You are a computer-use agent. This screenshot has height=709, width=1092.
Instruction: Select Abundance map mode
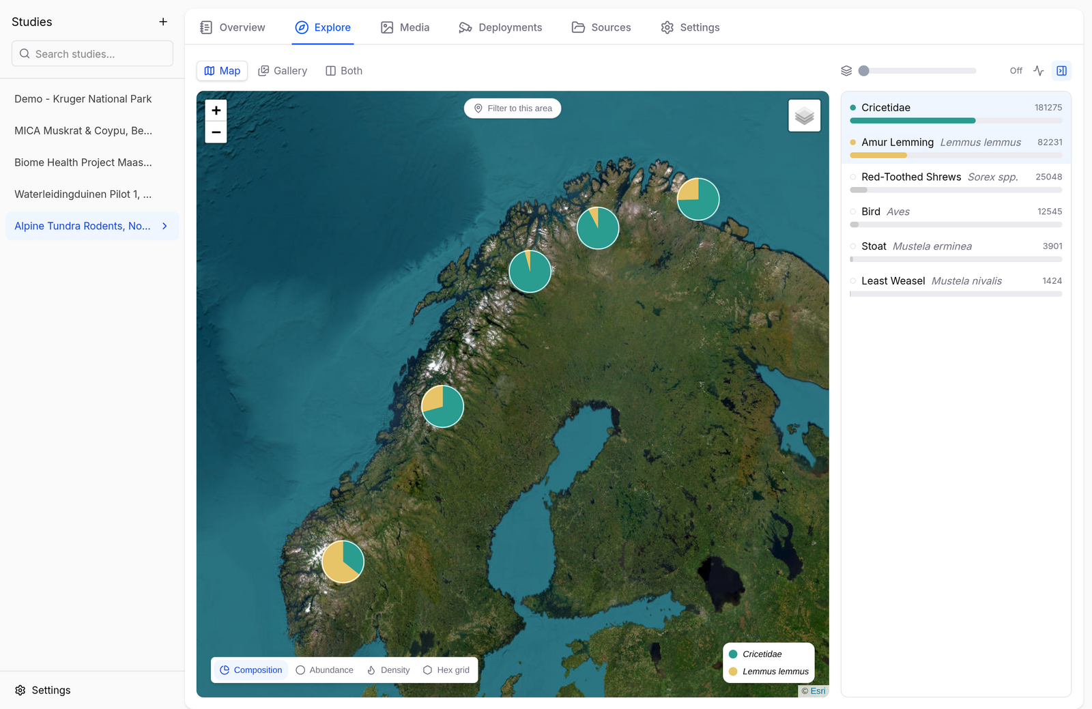pyautogui.click(x=324, y=670)
